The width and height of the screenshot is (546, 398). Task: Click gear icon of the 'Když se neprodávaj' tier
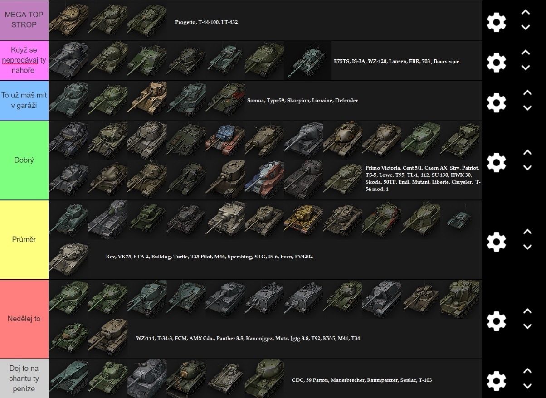(496, 62)
